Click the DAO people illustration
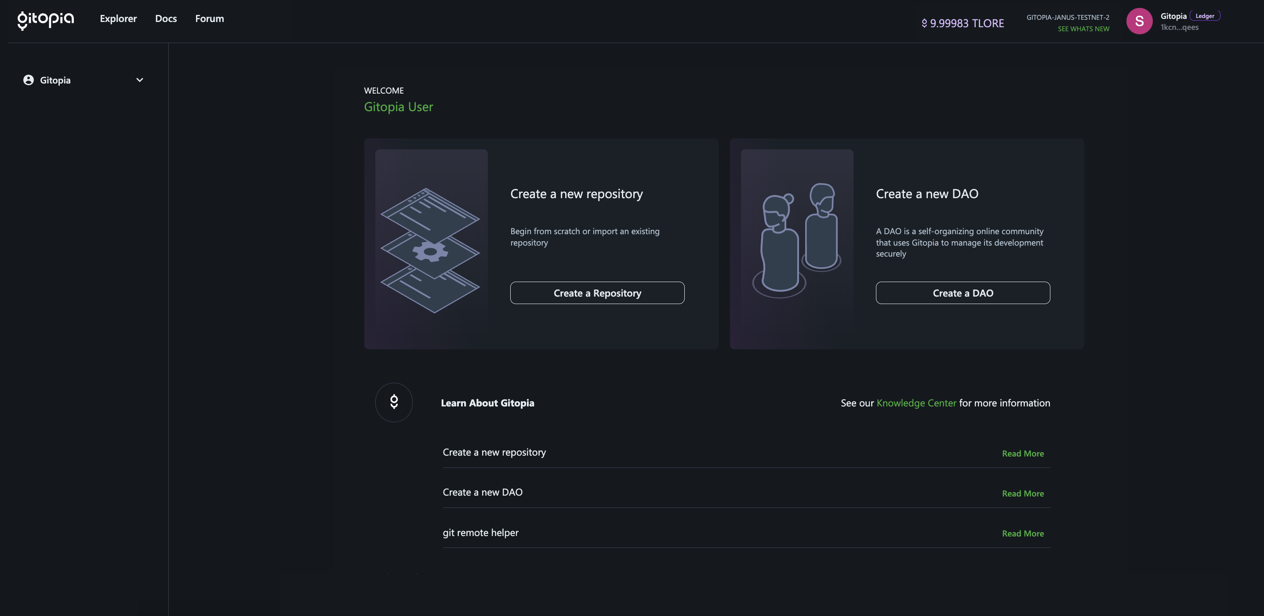The width and height of the screenshot is (1264, 616). click(x=796, y=240)
